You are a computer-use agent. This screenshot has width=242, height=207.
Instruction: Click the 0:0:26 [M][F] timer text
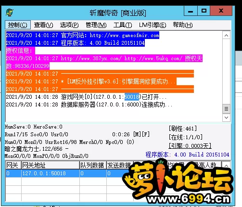click(x=131, y=134)
